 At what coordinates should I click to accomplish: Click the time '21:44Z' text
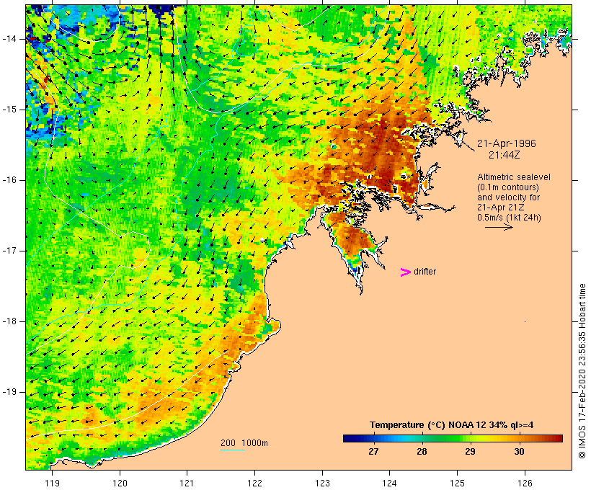click(505, 155)
